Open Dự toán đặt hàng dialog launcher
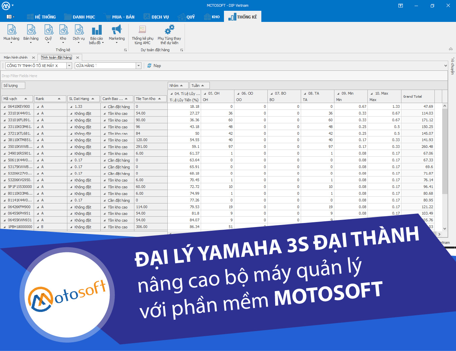 click(x=182, y=50)
